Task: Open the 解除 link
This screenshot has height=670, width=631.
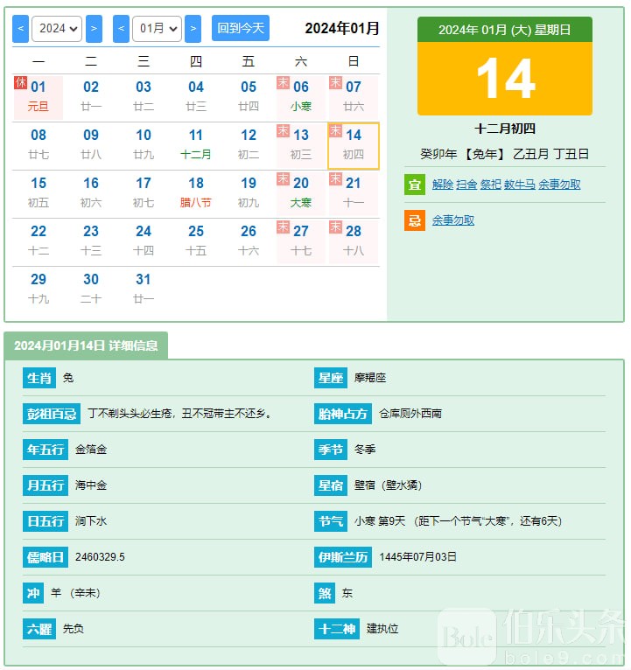Action: click(443, 185)
